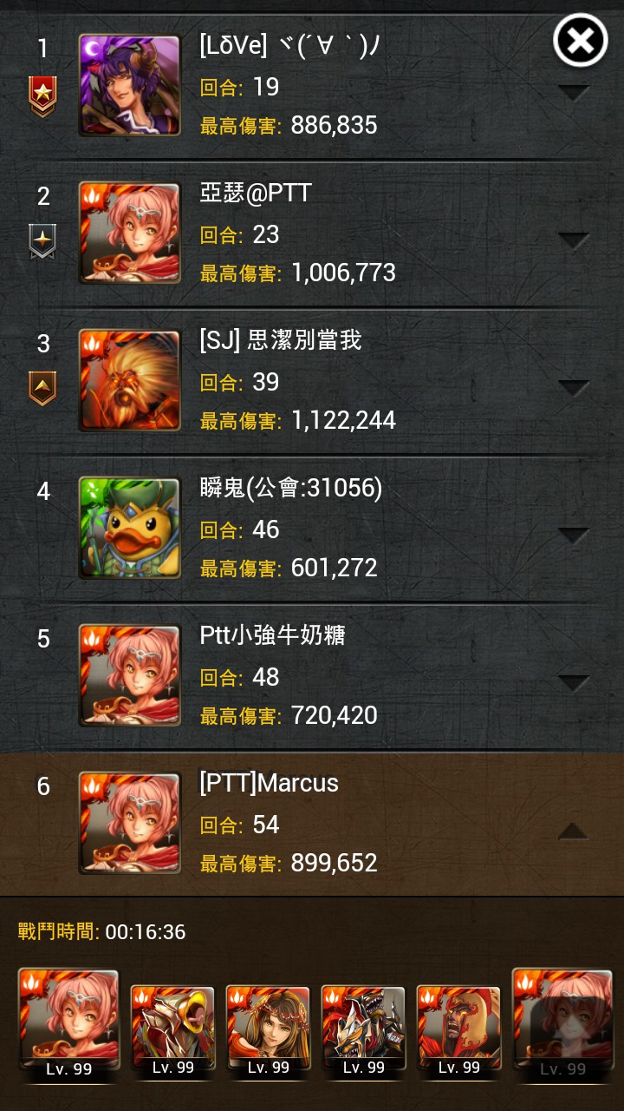Select the trumpet knight team card
624x1111 pixels.
(172, 1030)
